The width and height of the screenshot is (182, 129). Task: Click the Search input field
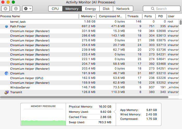(162, 9)
